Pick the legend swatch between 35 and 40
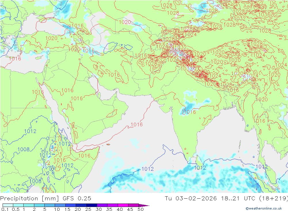 (113, 205)
